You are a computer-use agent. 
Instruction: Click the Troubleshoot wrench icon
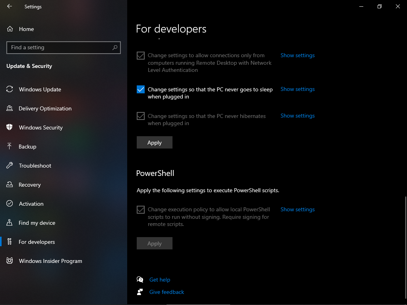(10, 166)
